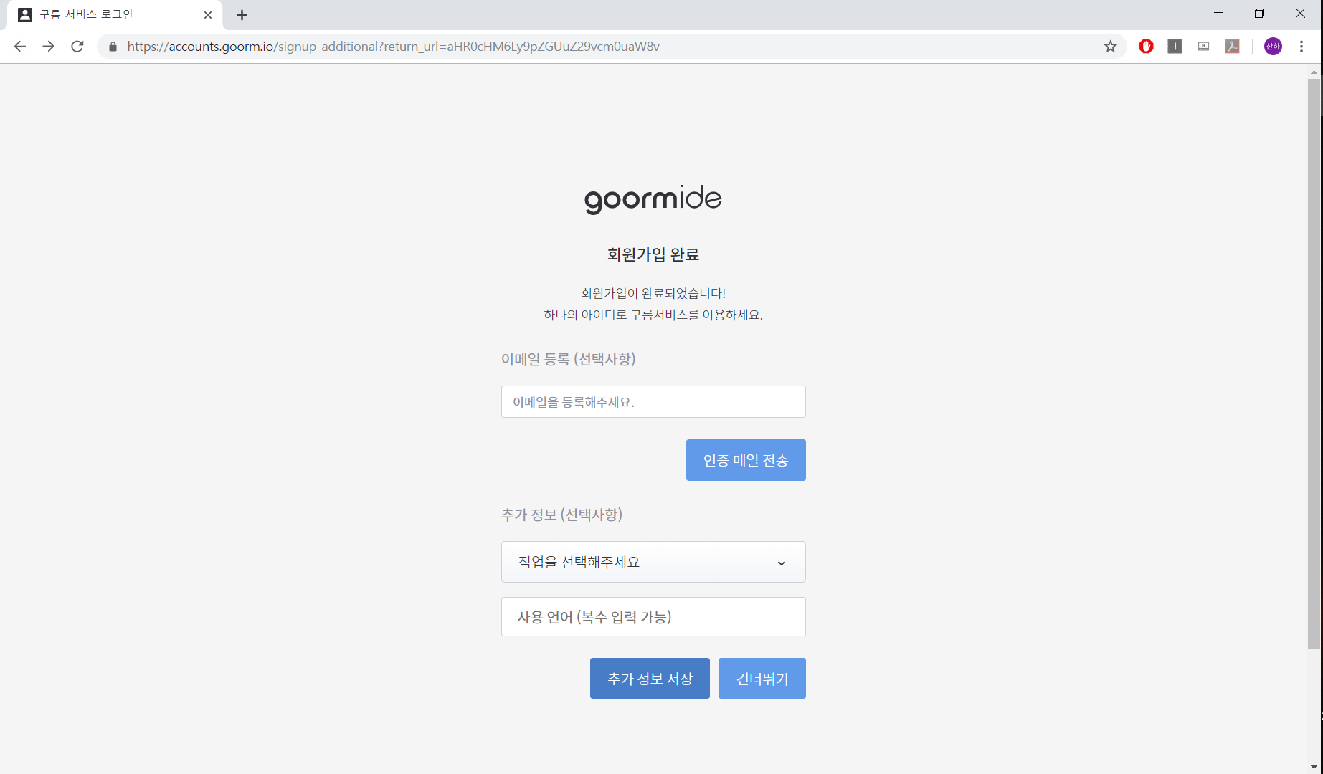Open the dark square extension icon

click(1175, 47)
